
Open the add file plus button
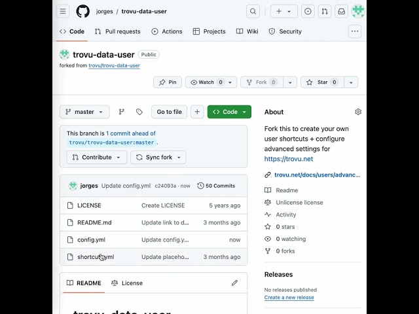click(197, 112)
